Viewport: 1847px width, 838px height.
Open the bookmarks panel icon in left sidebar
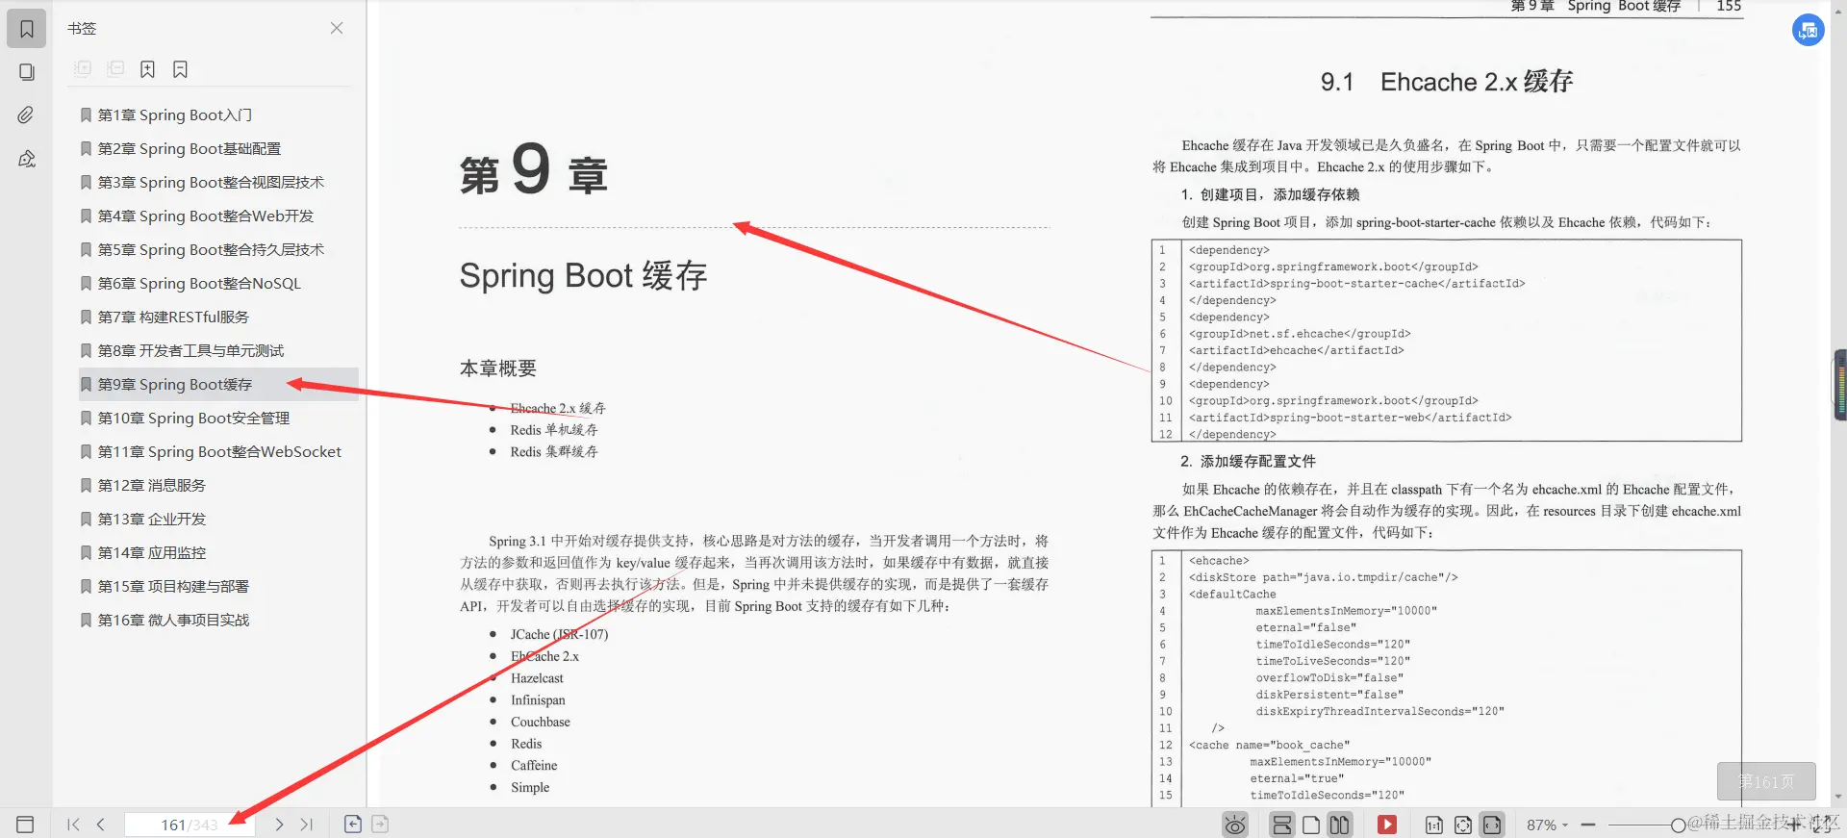[x=27, y=29]
